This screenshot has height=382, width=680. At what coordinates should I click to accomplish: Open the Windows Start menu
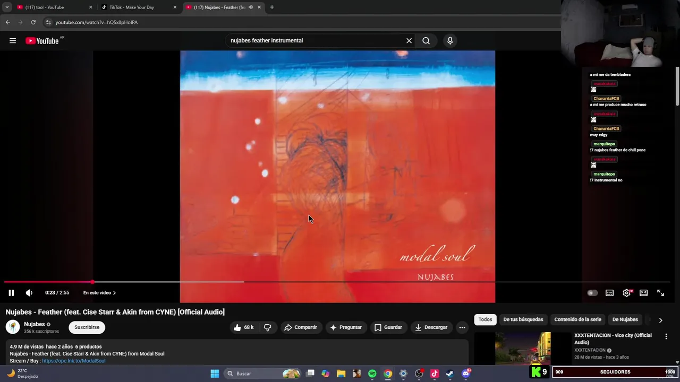point(215,374)
